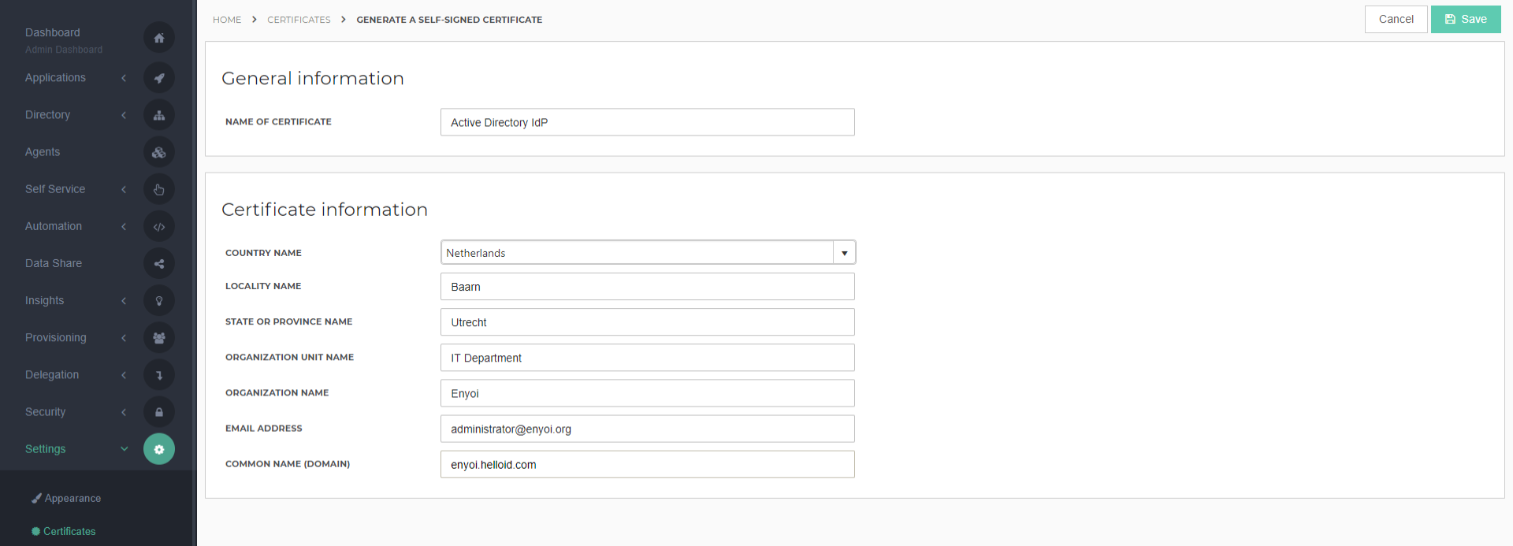Click 'Generate a self-signed certificate' breadcrumb text
Image resolution: width=1513 pixels, height=546 pixels.
pos(449,20)
